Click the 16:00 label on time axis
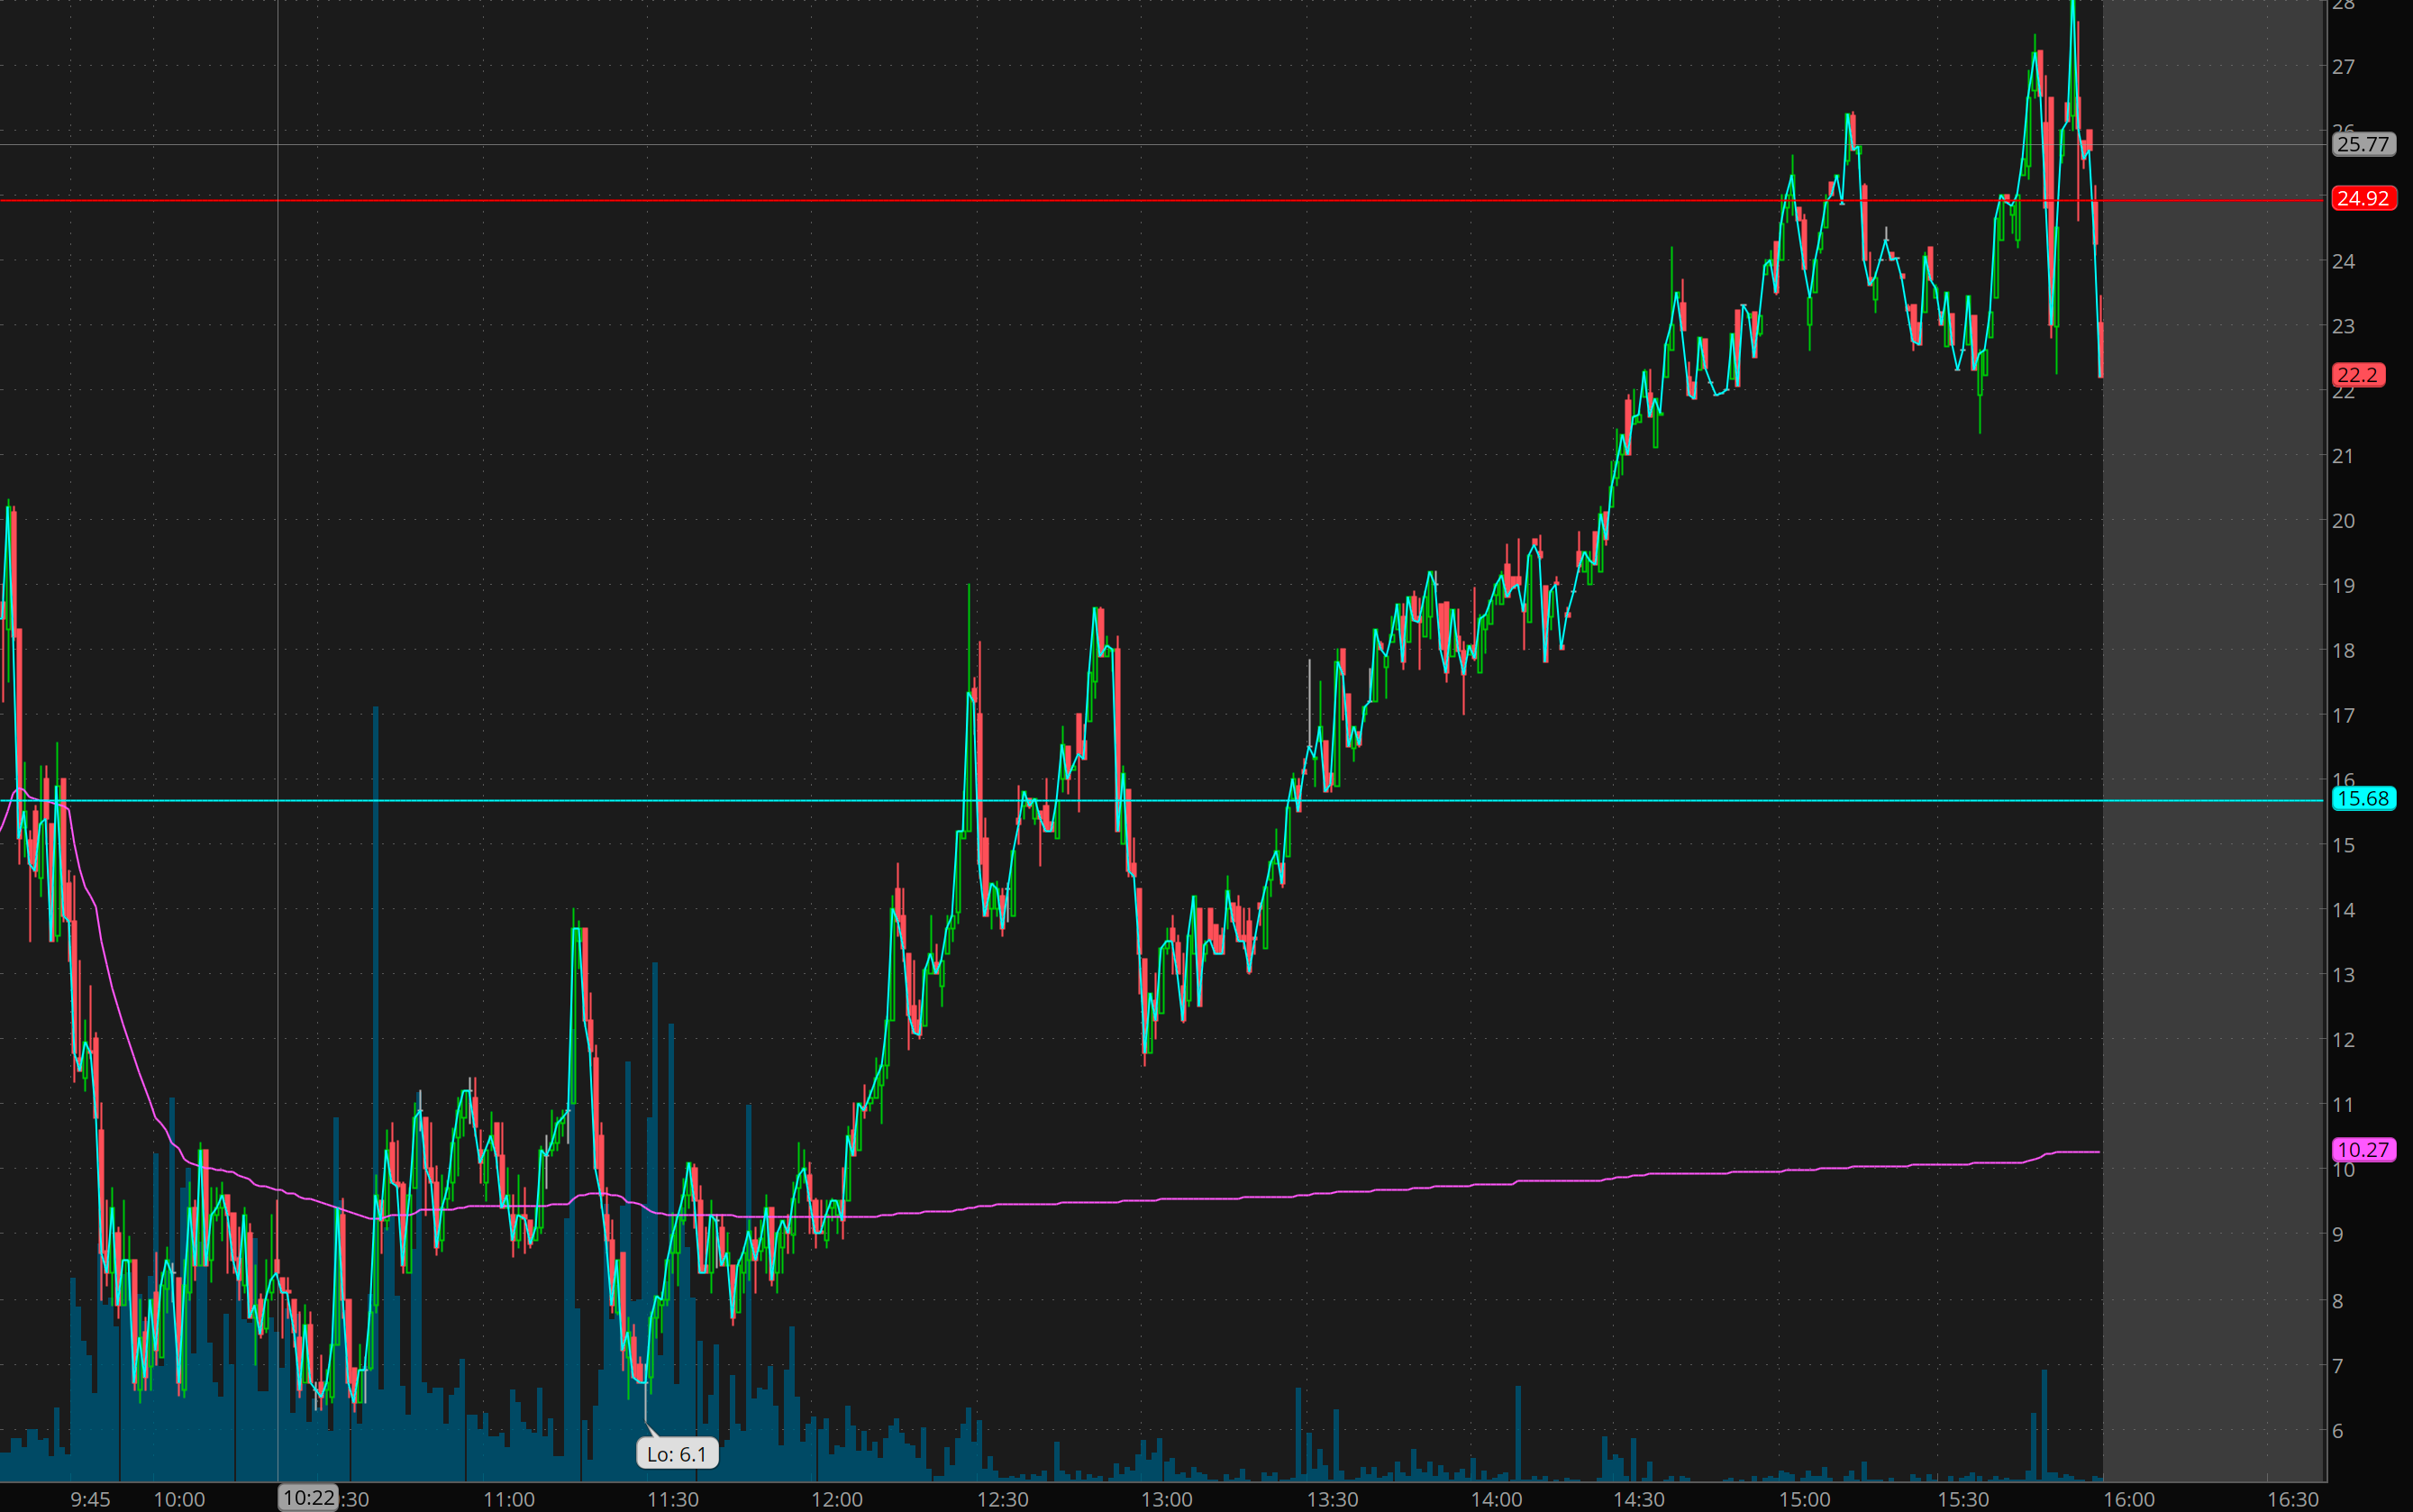2413x1512 pixels. coord(2129,1499)
